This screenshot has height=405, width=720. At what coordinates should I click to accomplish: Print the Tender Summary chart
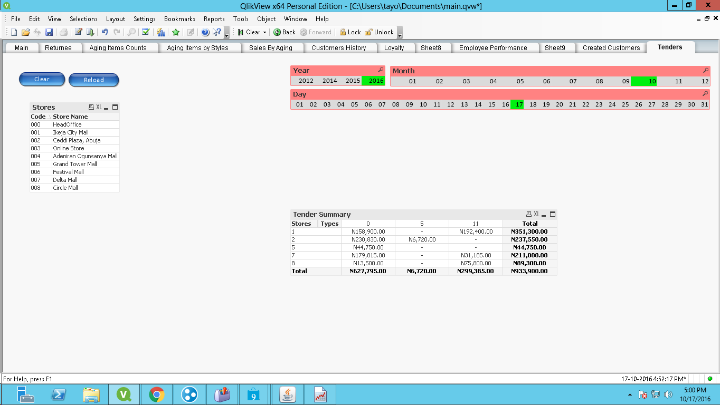[x=529, y=214]
